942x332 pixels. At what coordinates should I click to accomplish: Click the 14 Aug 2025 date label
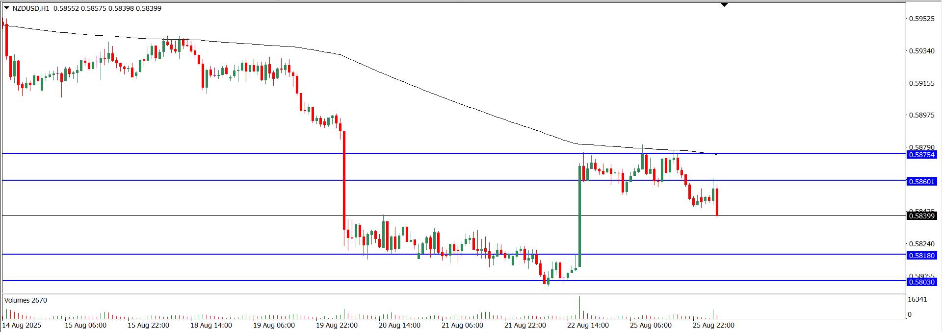click(22, 325)
